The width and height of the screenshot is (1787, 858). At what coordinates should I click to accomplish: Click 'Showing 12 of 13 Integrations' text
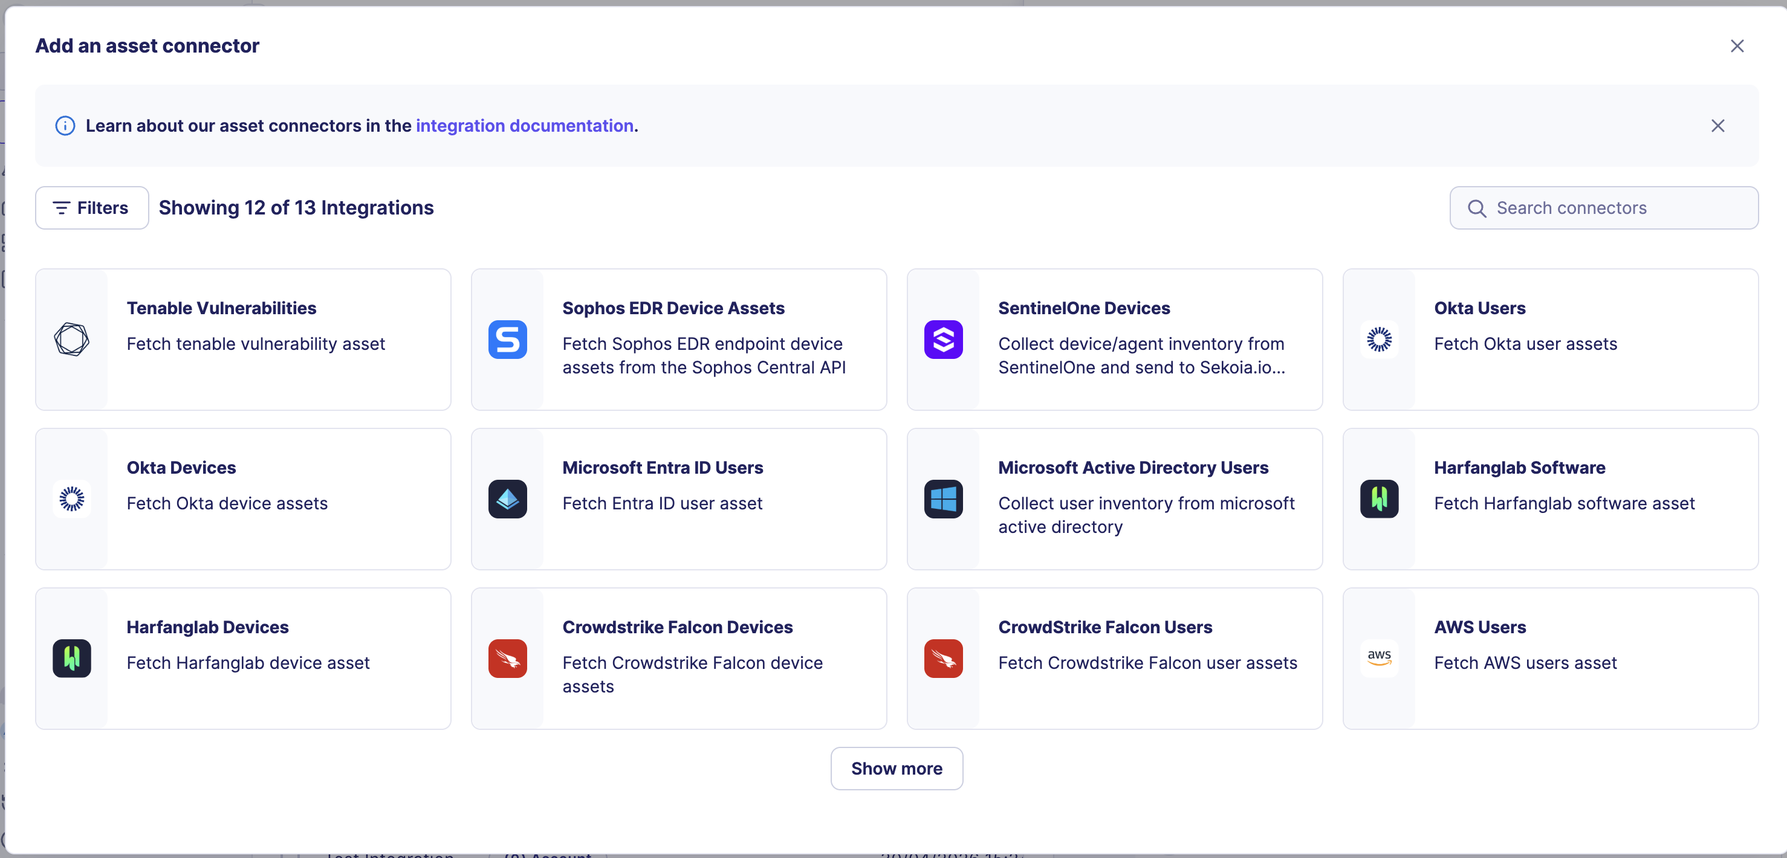[x=296, y=208]
